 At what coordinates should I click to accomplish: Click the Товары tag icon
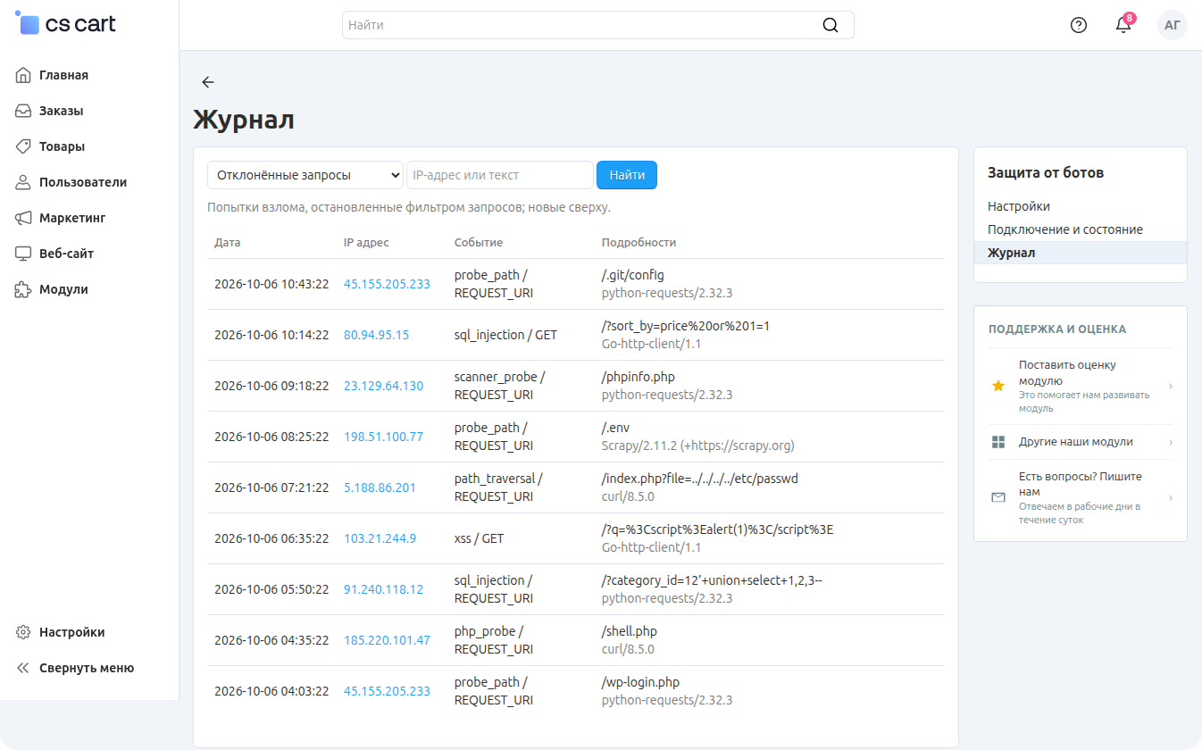coord(24,146)
